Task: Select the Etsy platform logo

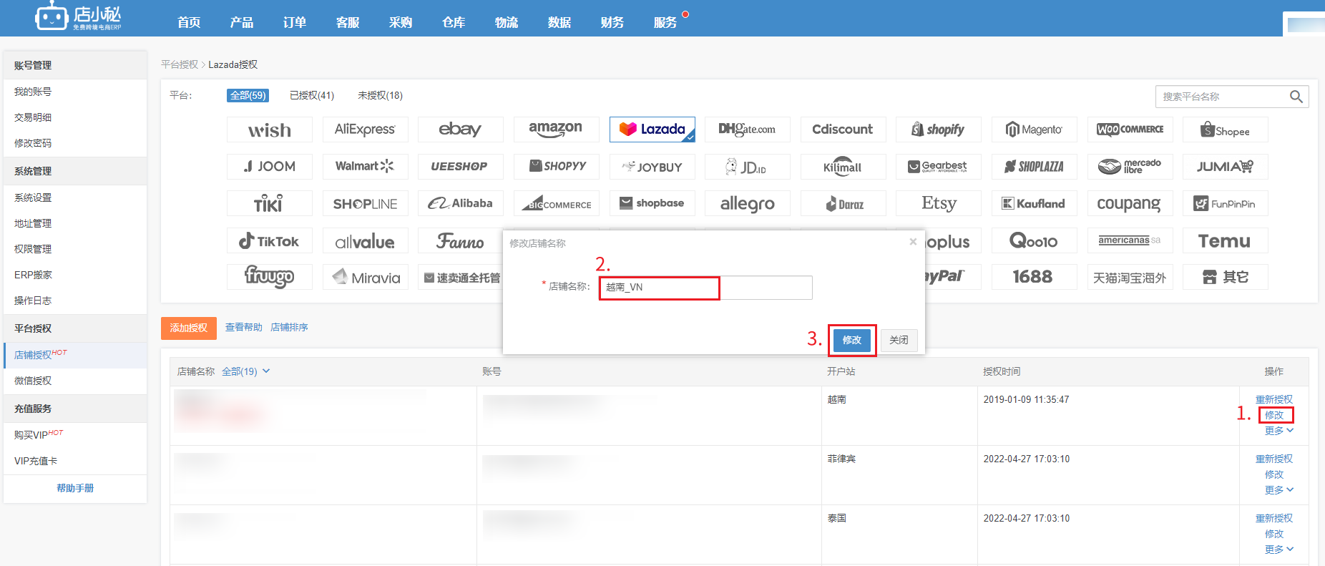Action: (x=939, y=204)
